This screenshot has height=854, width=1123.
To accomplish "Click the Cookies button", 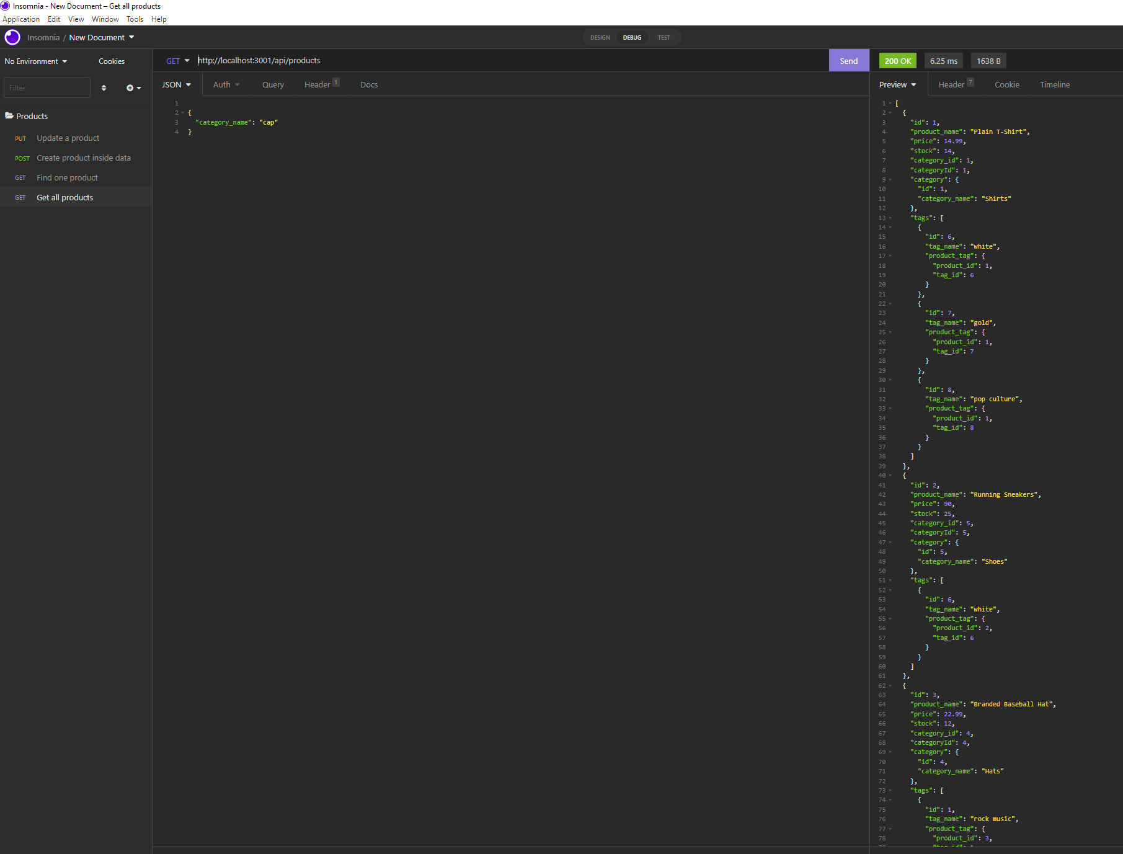I will 112,61.
